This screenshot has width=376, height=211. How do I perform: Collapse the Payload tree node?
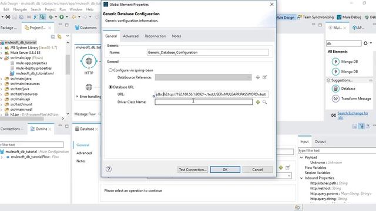click(301, 158)
